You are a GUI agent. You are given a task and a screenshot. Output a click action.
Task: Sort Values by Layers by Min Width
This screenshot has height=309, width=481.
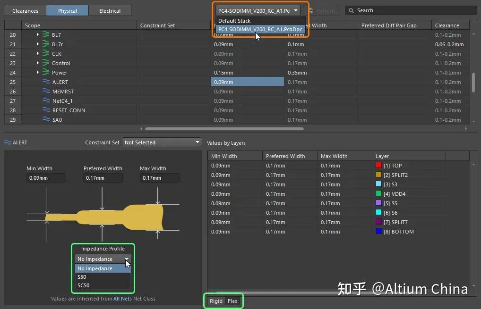pyautogui.click(x=235, y=156)
